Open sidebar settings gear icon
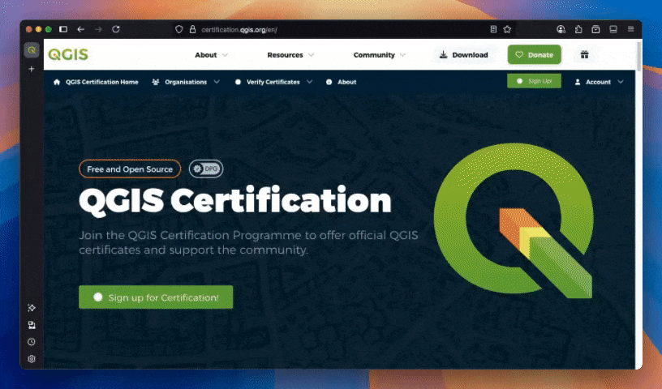This screenshot has height=389, width=662. click(x=32, y=359)
